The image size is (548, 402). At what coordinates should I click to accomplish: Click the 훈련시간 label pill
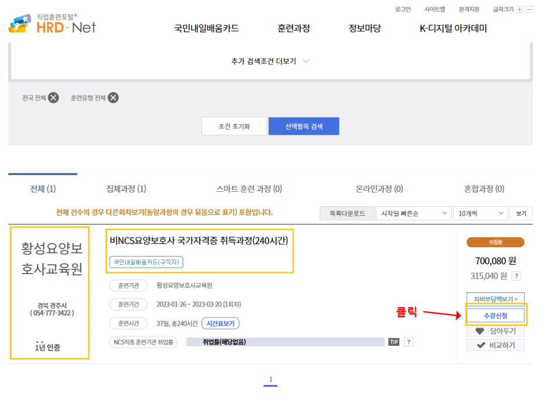[128, 323]
